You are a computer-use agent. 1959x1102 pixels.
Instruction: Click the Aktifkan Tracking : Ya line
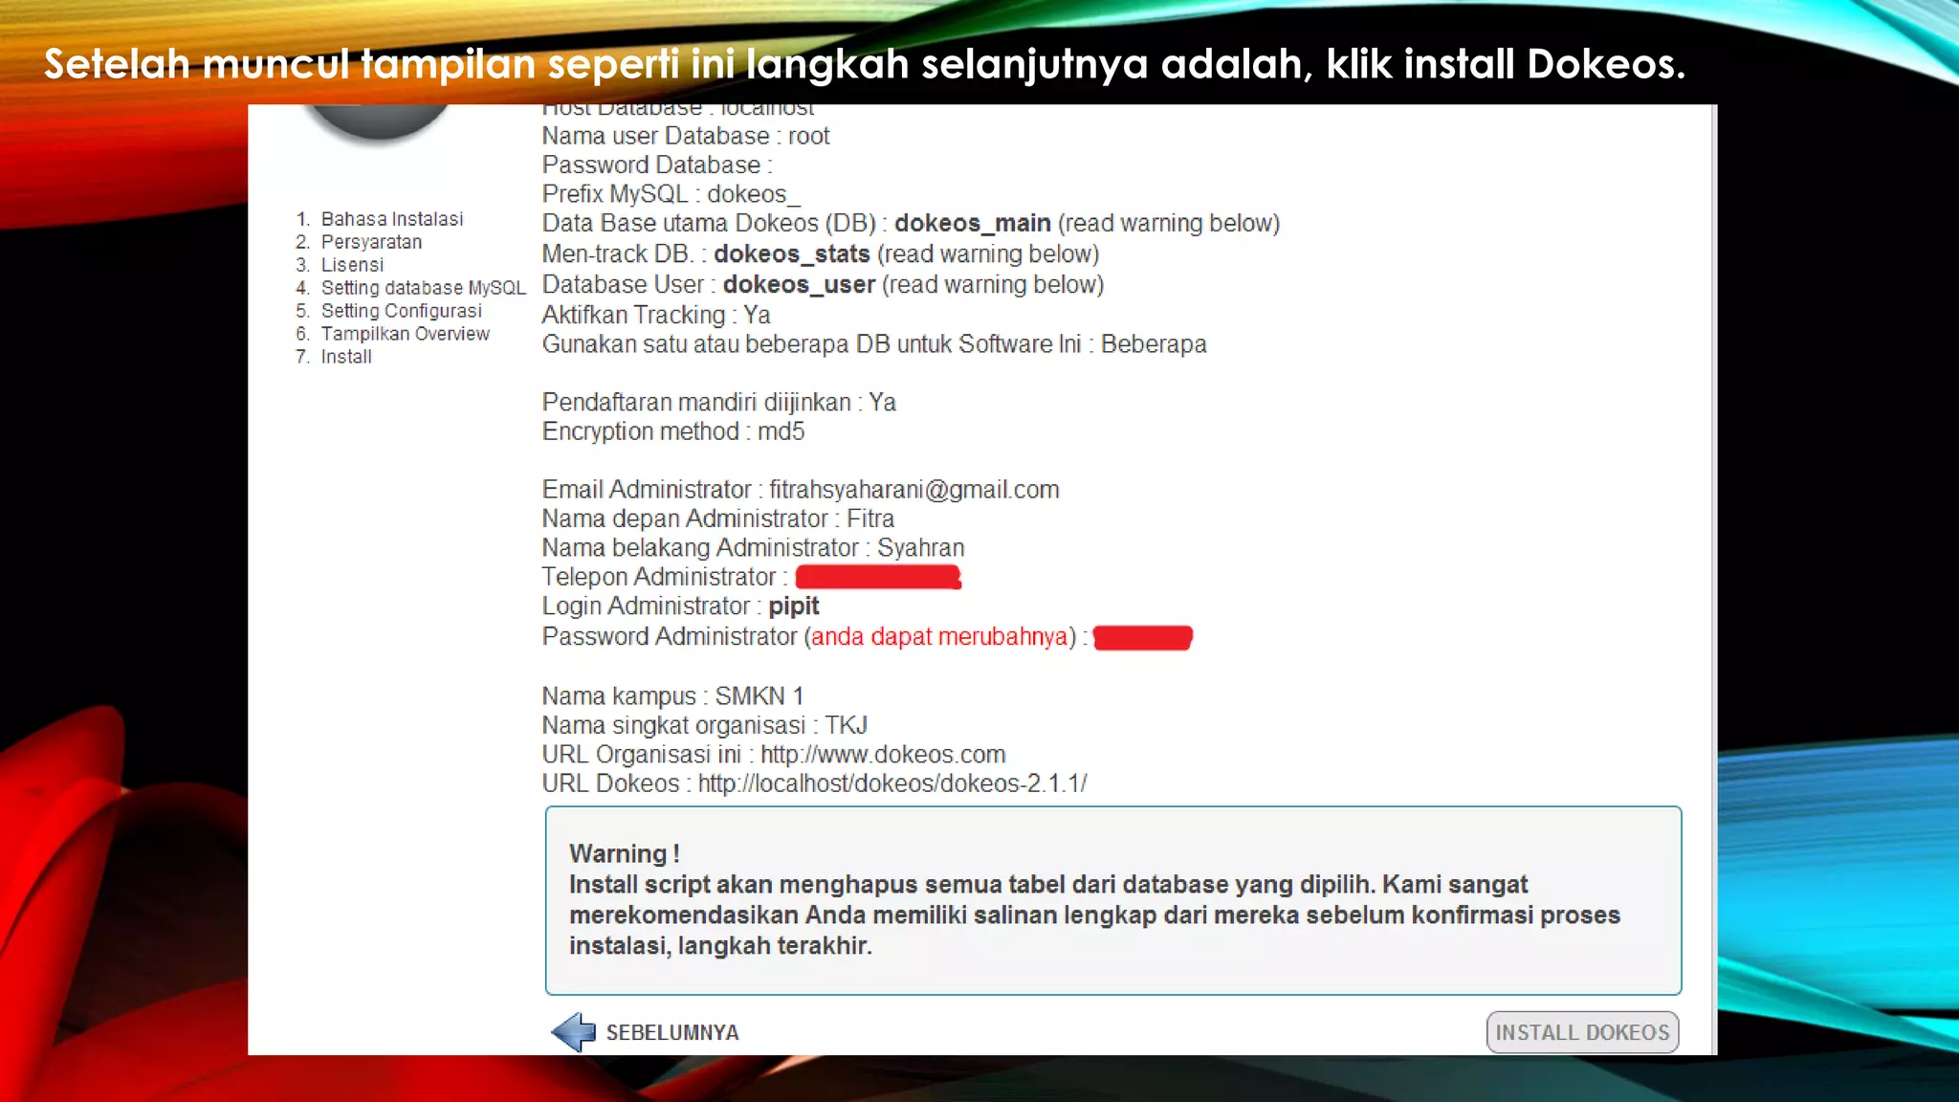(x=656, y=315)
